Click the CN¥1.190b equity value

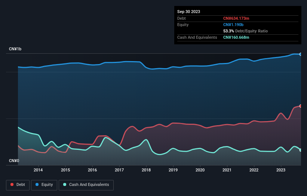pos(233,25)
